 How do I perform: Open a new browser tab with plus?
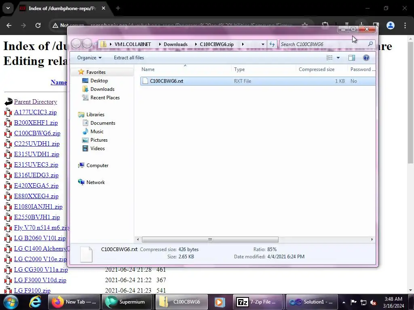(x=118, y=8)
